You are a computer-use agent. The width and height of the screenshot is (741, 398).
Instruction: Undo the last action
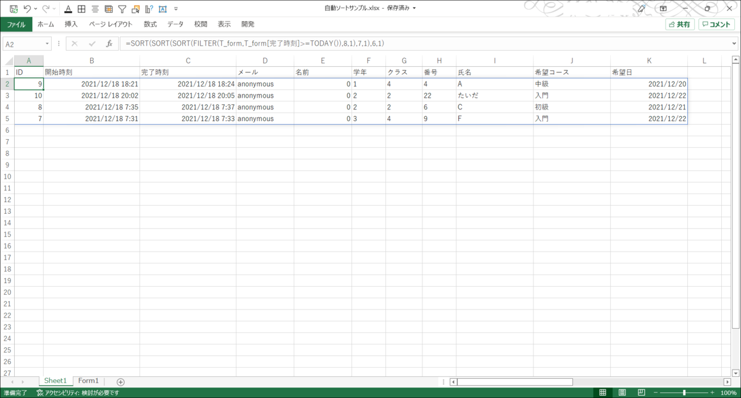point(27,9)
